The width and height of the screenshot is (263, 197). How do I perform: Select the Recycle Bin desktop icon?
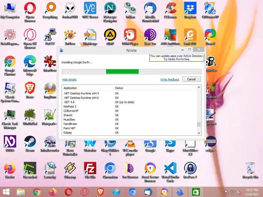pyautogui.click(x=250, y=170)
